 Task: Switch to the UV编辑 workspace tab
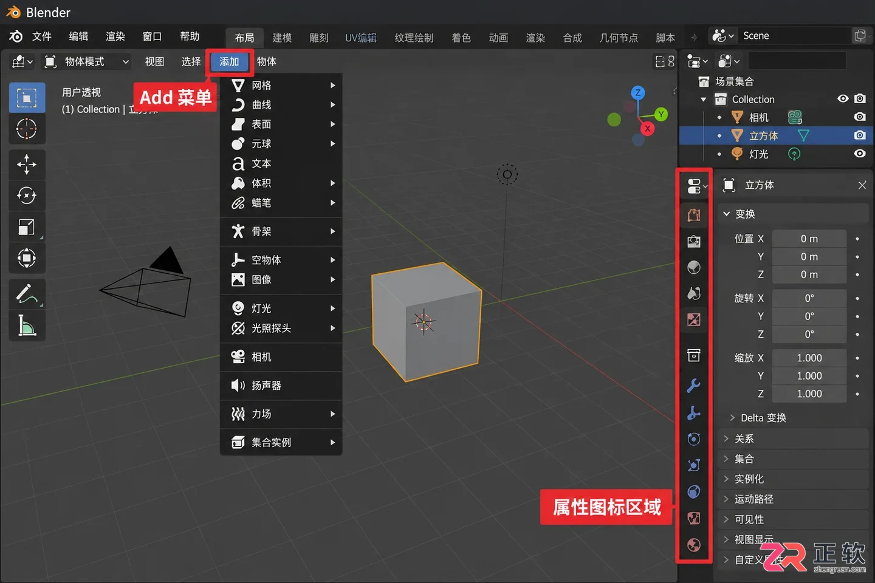point(361,38)
